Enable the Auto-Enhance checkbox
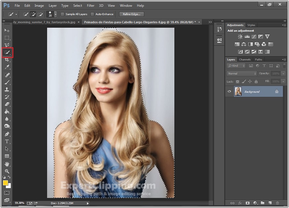 (92, 14)
